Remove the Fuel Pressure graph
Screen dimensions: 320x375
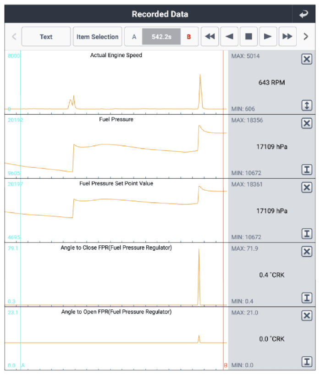click(x=307, y=123)
